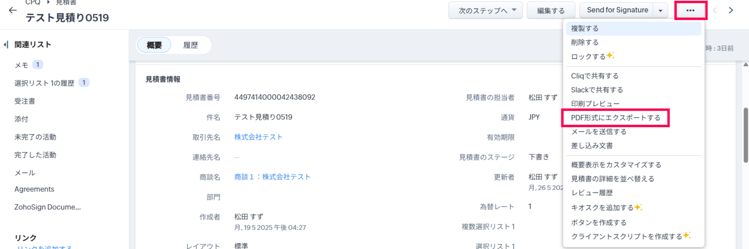Open the 商談1：株式会社テスト deal link

pos(272,177)
